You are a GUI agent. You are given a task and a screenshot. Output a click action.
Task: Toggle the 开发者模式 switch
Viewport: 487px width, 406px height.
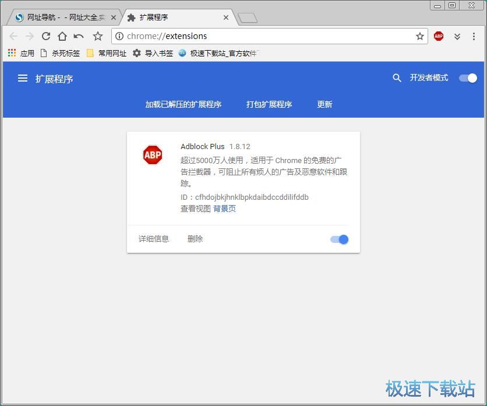(468, 78)
